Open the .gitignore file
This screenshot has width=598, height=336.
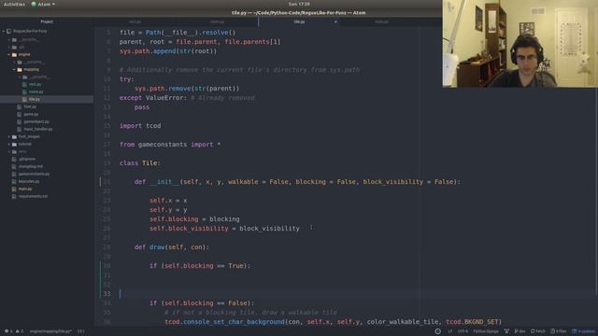pos(27,159)
